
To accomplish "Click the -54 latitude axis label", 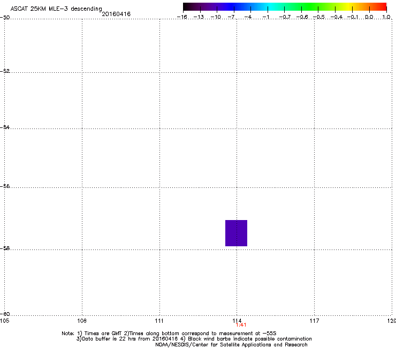I will pos(5,127).
